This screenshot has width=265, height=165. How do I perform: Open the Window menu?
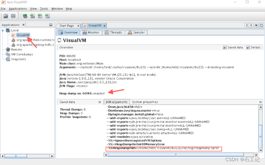tap(57, 9)
